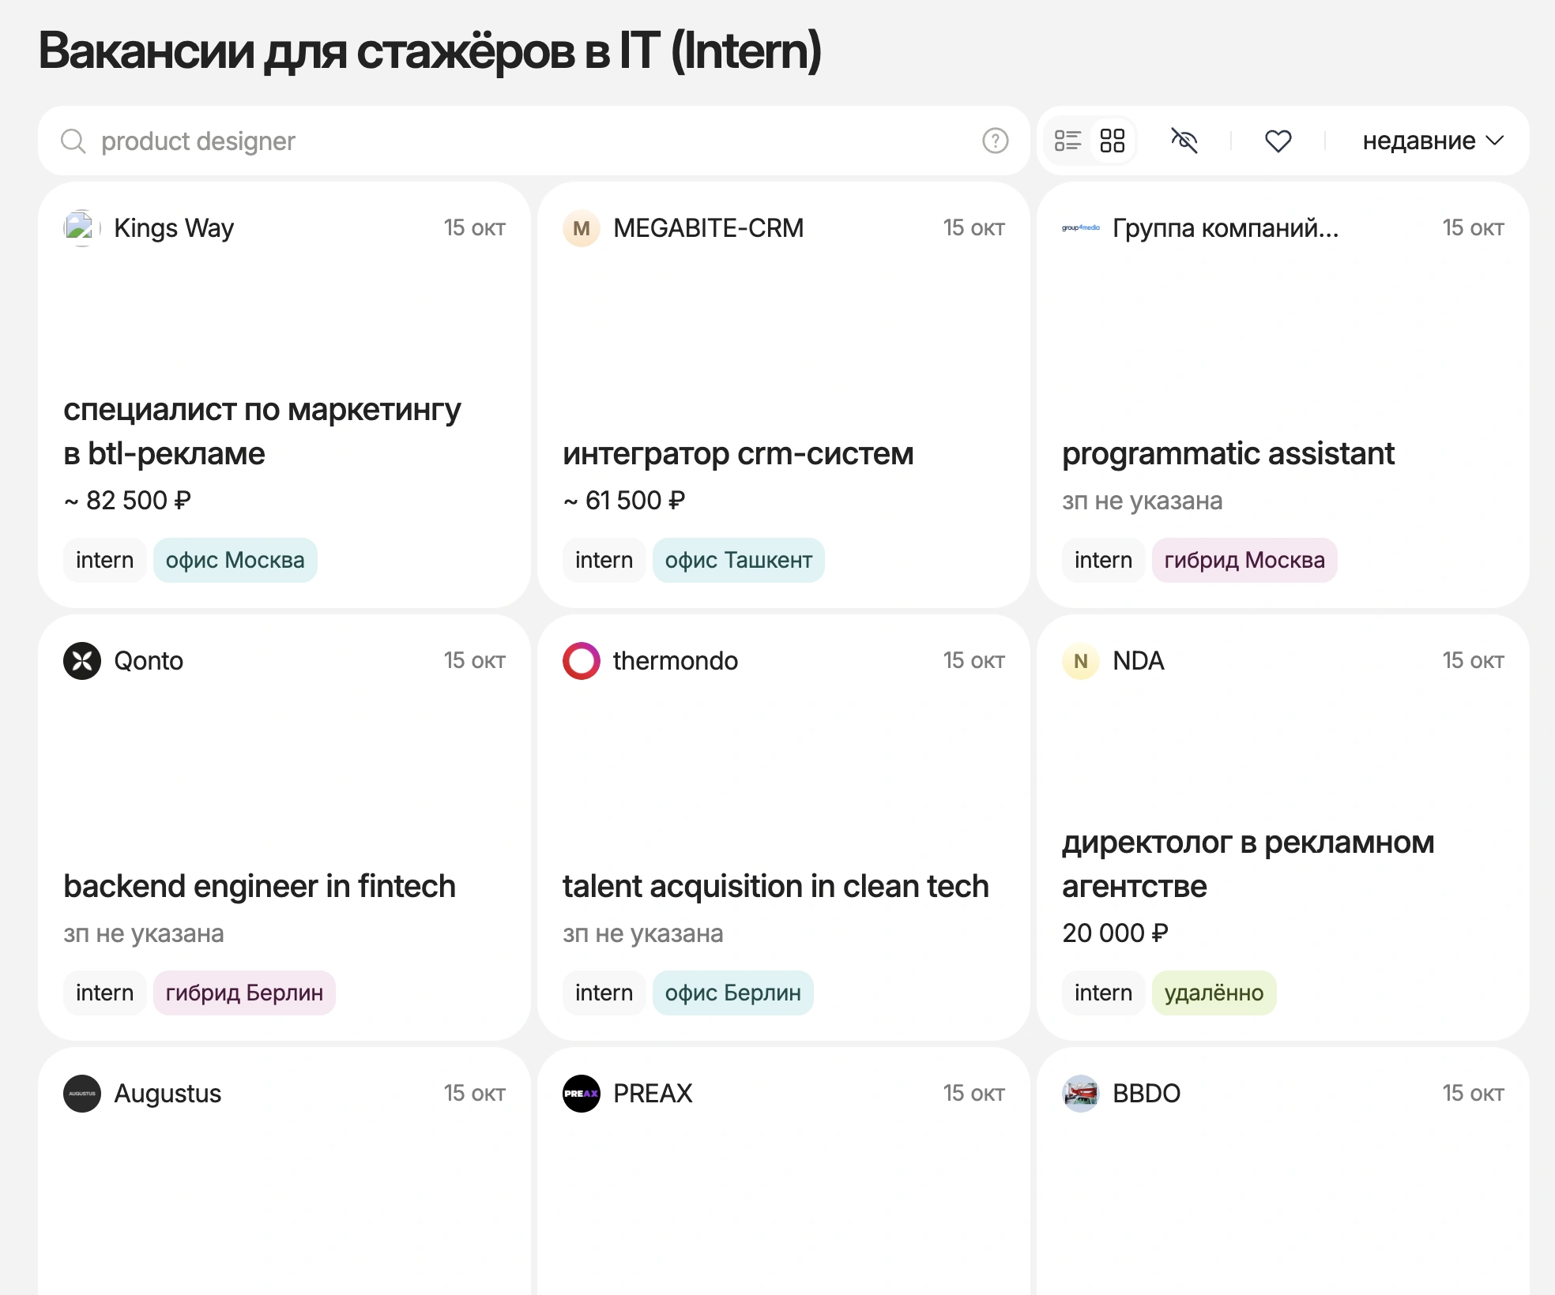Screen dimensions: 1555x1295
Task: Click the BBDO company name
Action: click(1146, 1094)
